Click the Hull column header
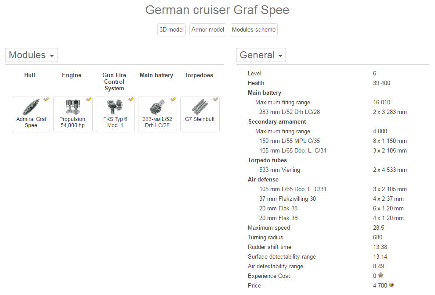 (29, 75)
